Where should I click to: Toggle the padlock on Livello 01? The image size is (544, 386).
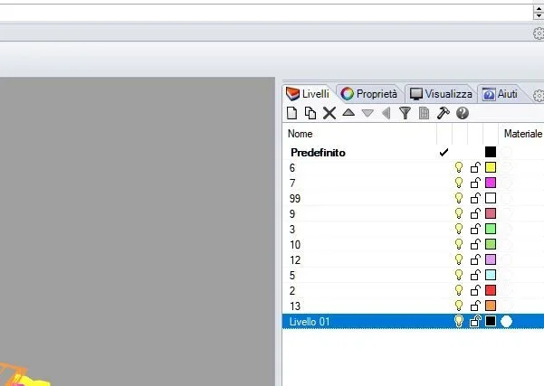[474, 321]
